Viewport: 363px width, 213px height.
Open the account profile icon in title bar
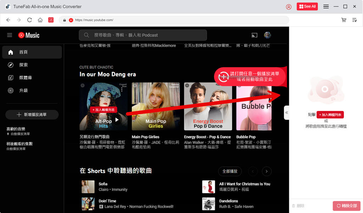[289, 7]
